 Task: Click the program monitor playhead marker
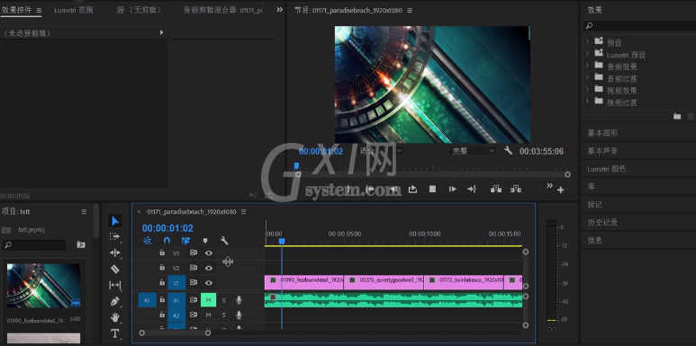coord(296,166)
